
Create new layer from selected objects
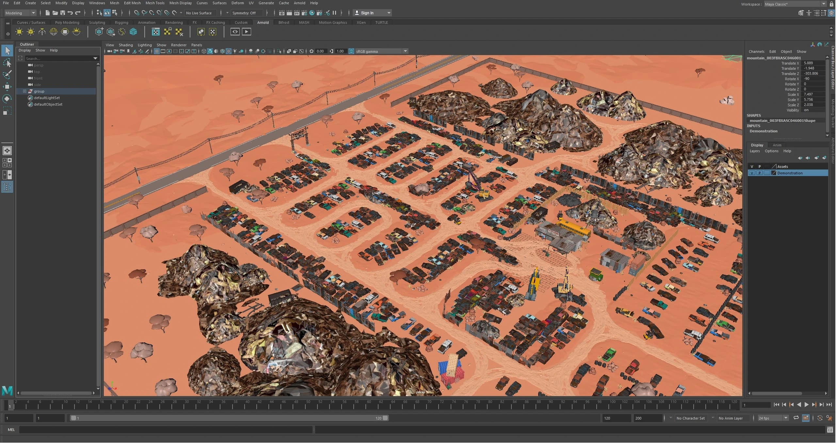click(x=825, y=158)
